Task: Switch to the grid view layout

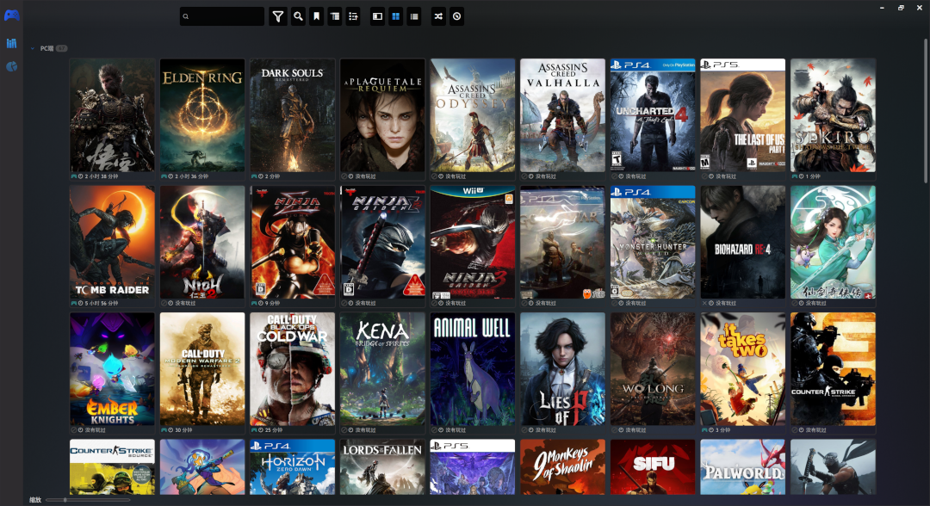Action: pyautogui.click(x=395, y=16)
